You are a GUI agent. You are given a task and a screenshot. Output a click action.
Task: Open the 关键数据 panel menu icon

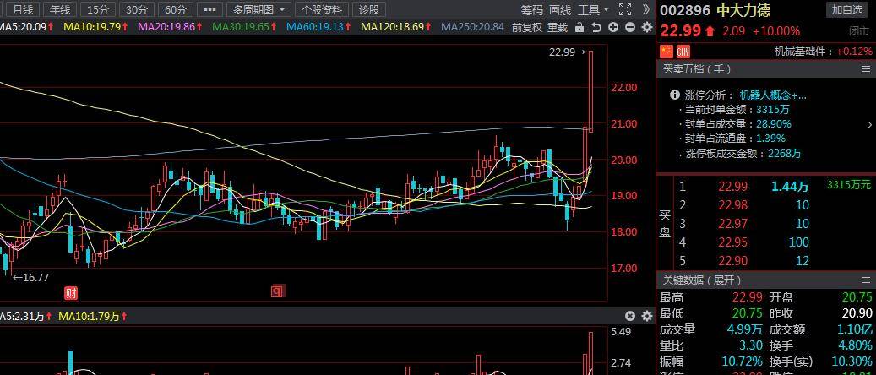click(x=865, y=280)
